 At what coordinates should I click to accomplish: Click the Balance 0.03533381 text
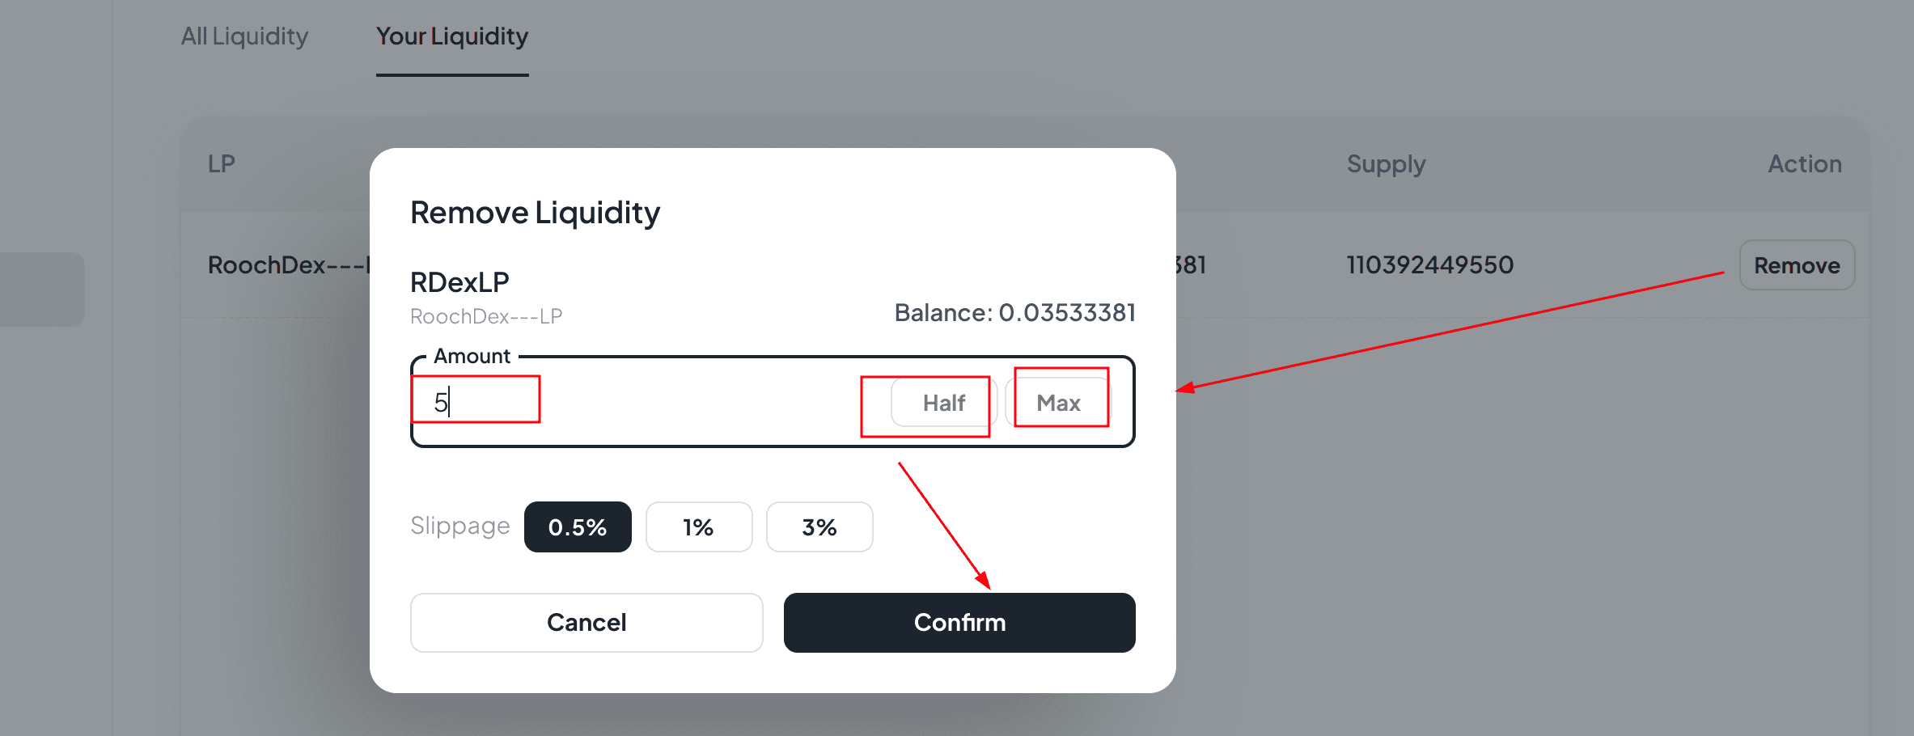tap(1014, 313)
